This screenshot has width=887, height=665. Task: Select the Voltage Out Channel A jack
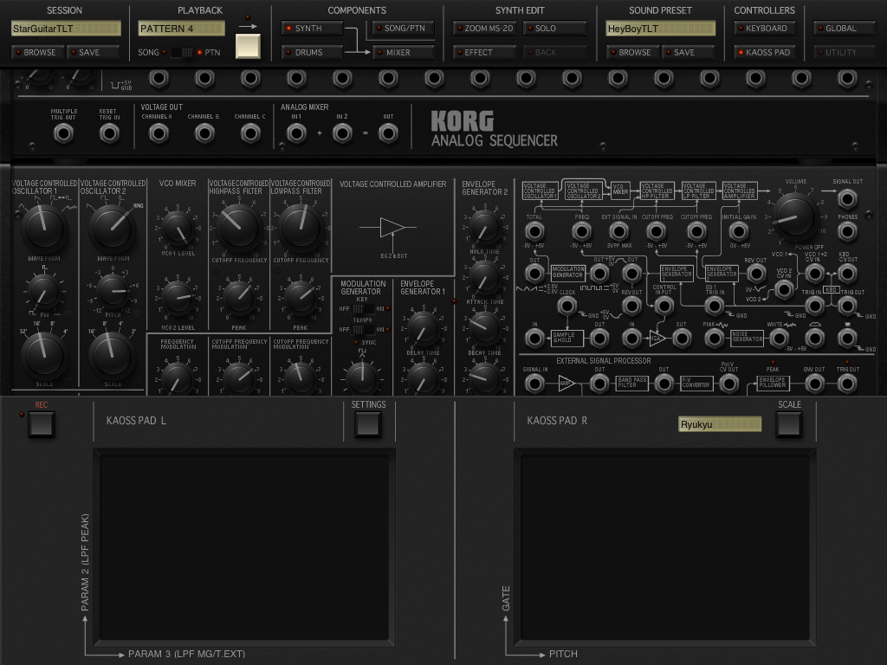[x=159, y=134]
